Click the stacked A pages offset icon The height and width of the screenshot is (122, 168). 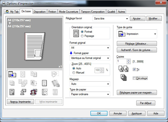124,78
